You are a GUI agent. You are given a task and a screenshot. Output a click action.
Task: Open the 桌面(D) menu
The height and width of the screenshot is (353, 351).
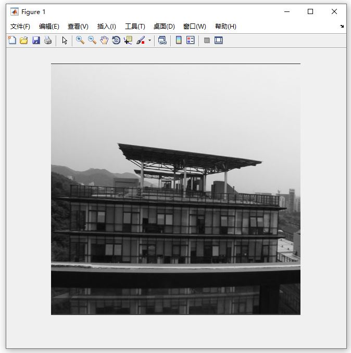(164, 27)
